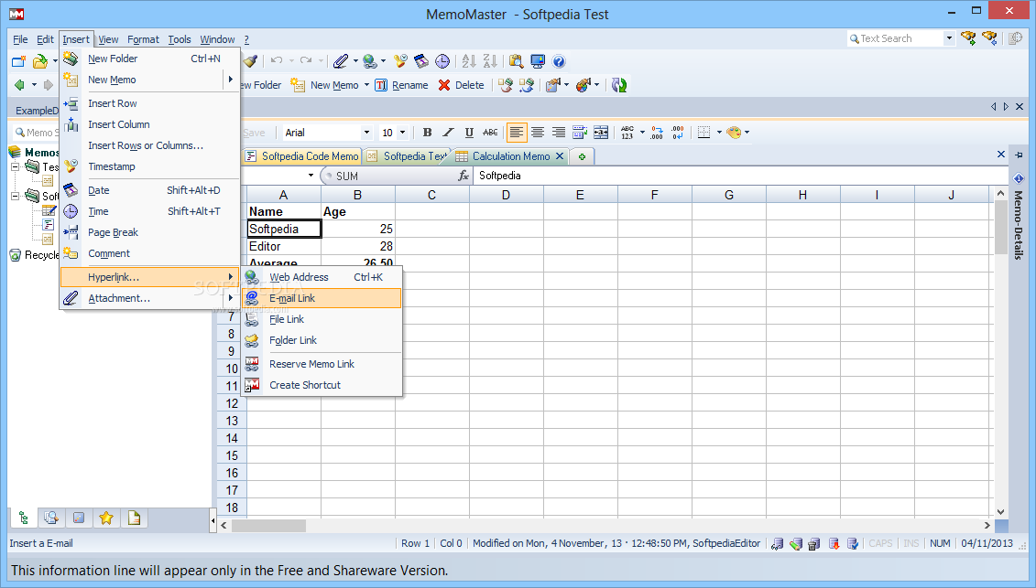Screen dimensions: 1036x588
Task: Click the hyperlink globe toolbar icon
Action: [370, 61]
